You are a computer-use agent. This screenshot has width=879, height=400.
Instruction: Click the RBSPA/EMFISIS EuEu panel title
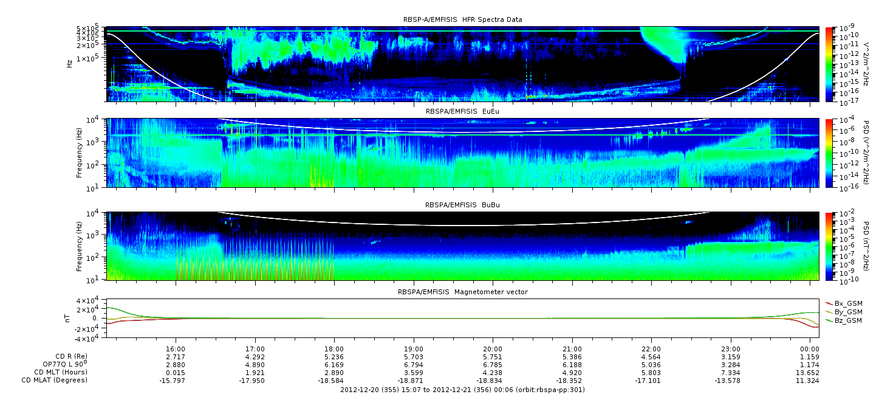(462, 112)
